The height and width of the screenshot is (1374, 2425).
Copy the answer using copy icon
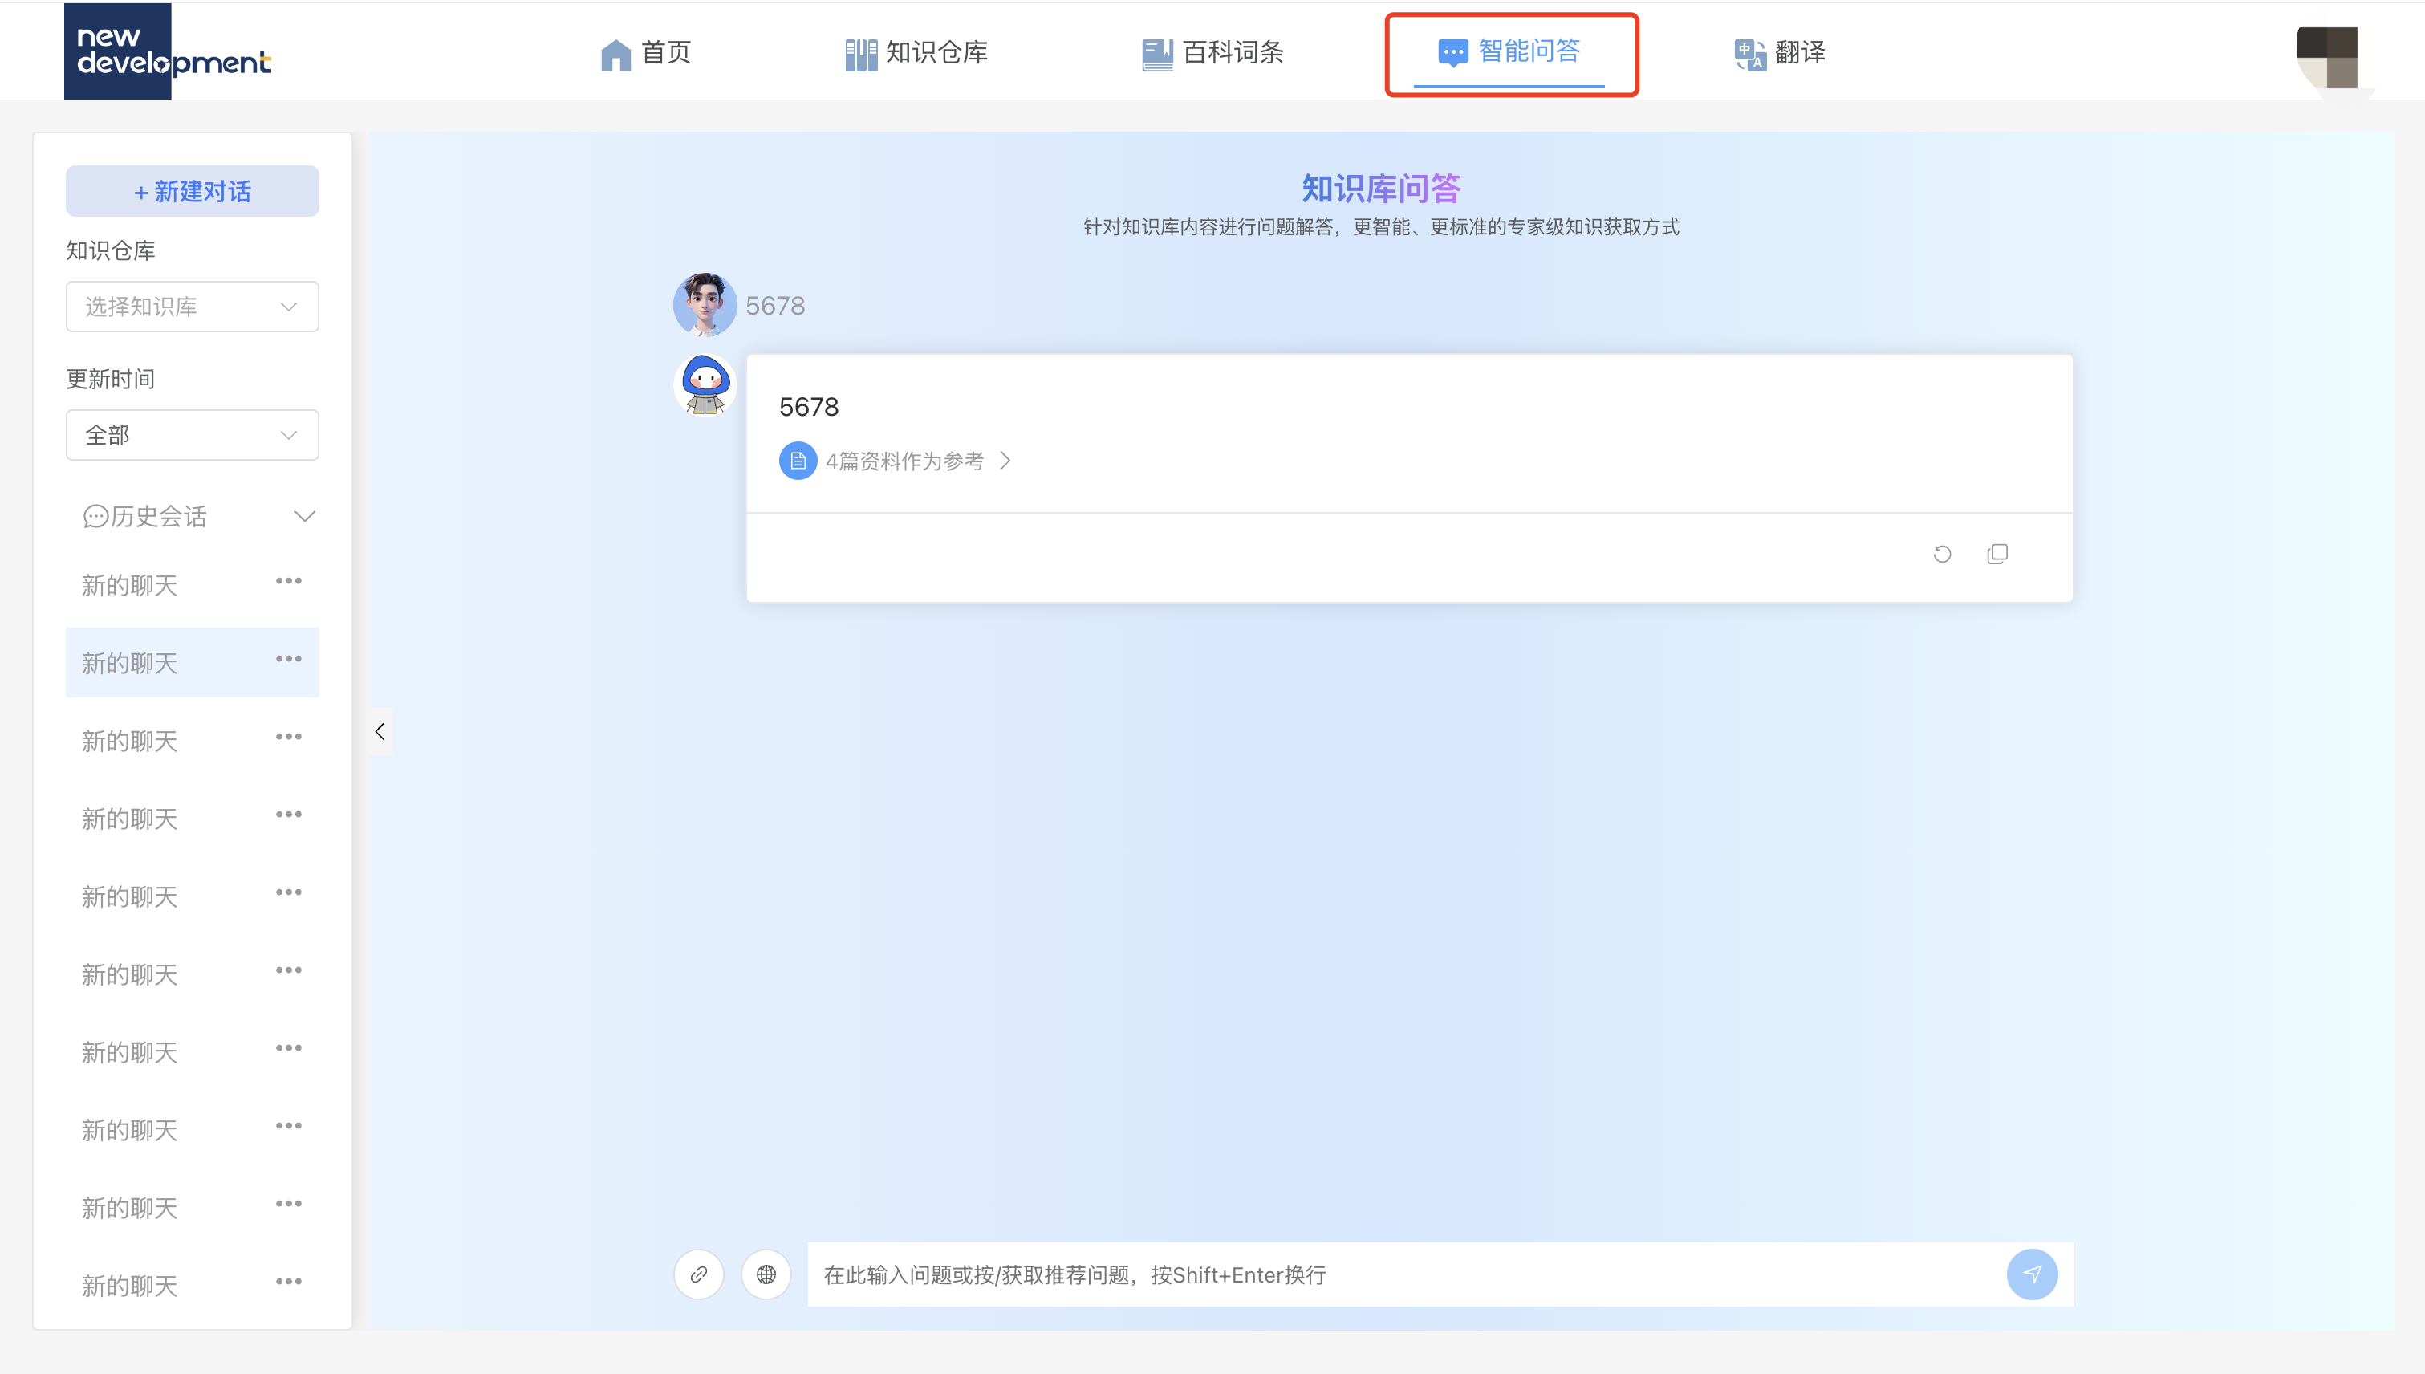pos(1997,553)
